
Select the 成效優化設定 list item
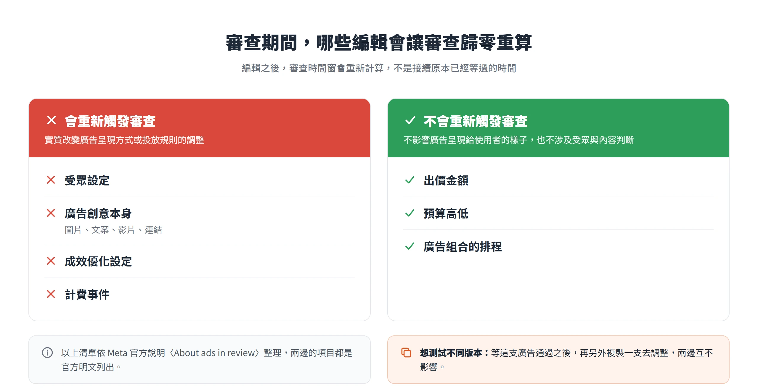coord(200,261)
